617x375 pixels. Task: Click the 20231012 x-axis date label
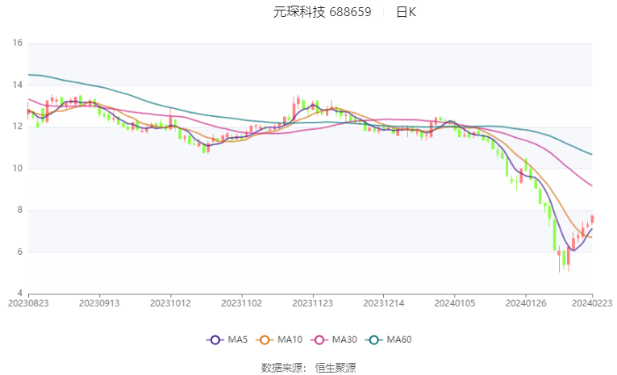click(170, 303)
